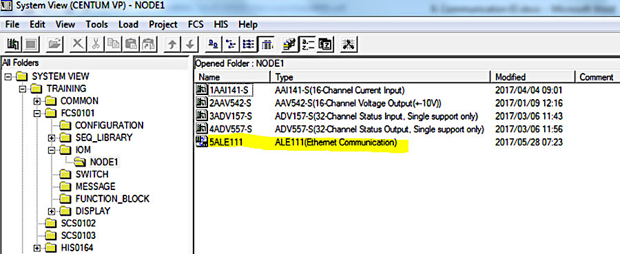Click the Paste Shortcut toolbar icon
The image size is (620, 254).
(149, 44)
